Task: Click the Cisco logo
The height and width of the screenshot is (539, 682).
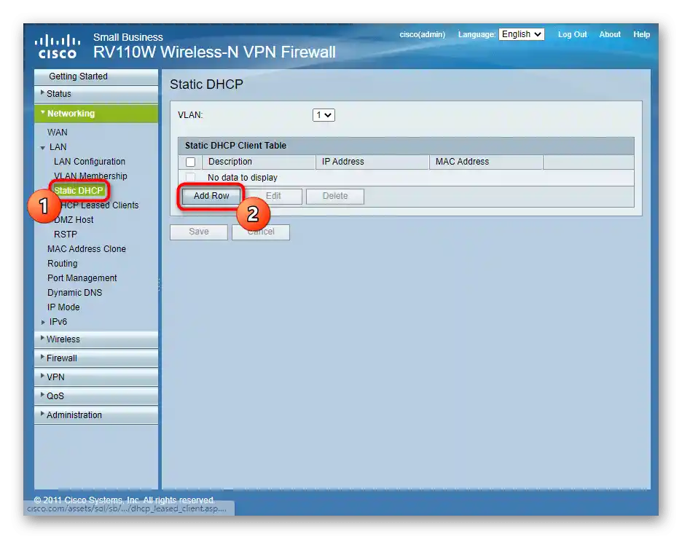Action: click(58, 47)
